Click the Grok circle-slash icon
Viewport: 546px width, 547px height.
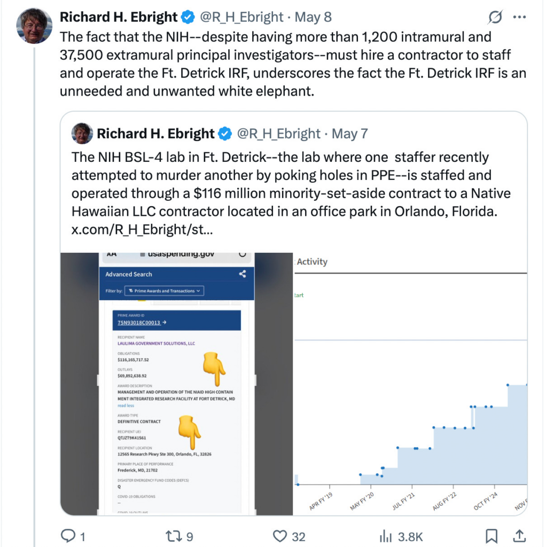coord(495,17)
